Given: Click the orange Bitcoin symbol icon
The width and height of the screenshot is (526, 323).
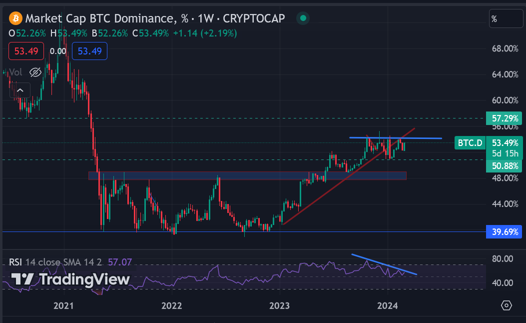Looking at the screenshot, I should 15,18.
